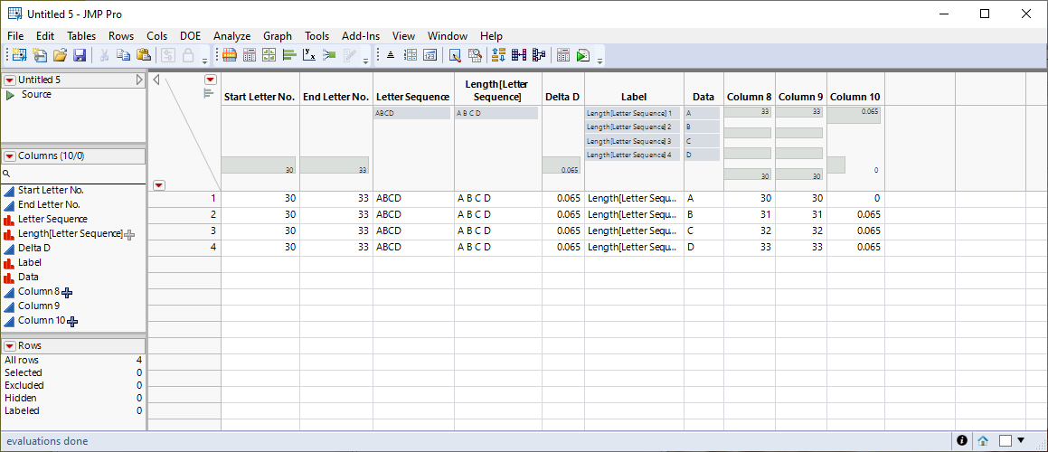
Task: Open the Columns (10/0) red triangle menu
Action: [10, 156]
